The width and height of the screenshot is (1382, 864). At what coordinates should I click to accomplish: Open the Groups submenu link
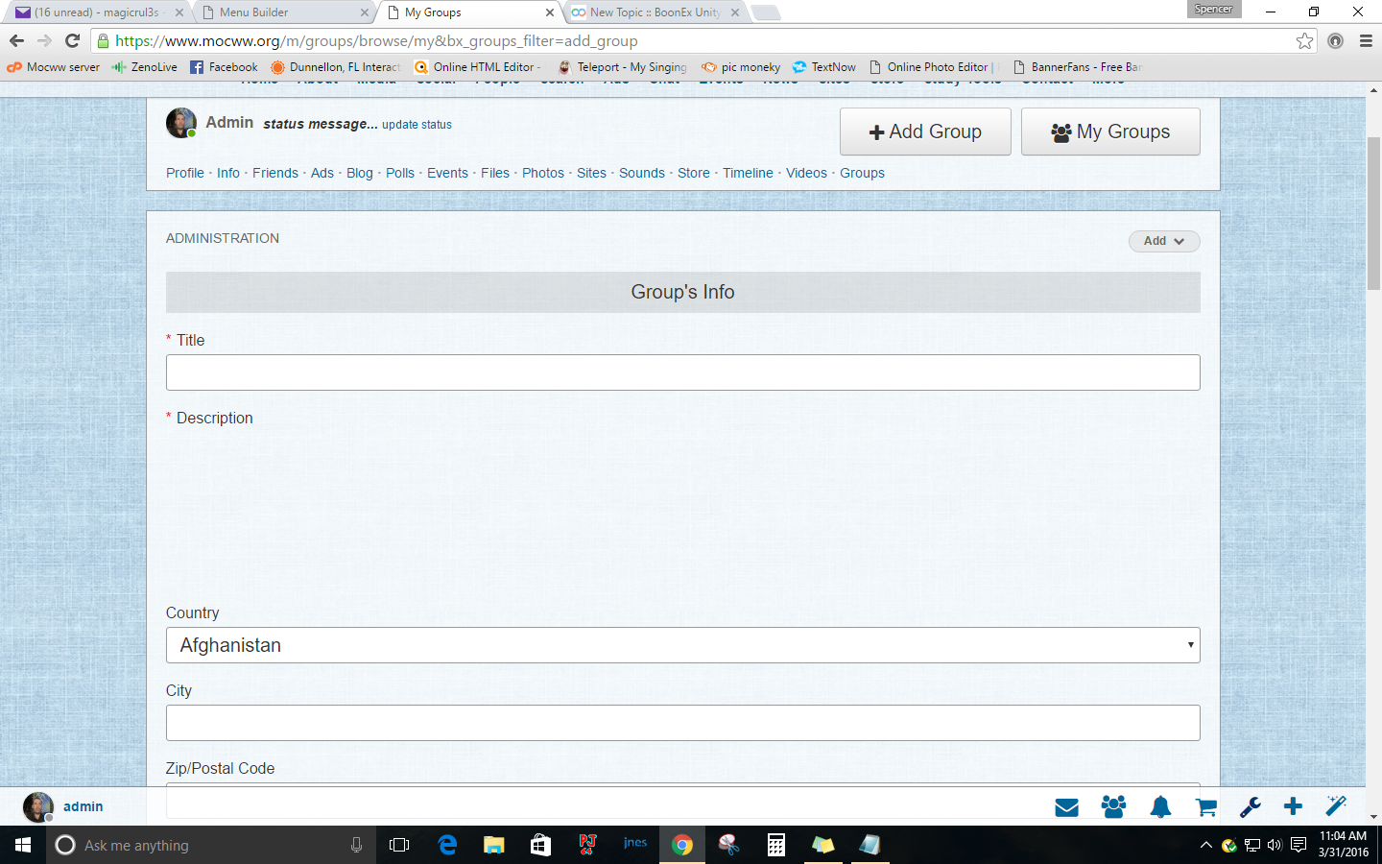[862, 173]
